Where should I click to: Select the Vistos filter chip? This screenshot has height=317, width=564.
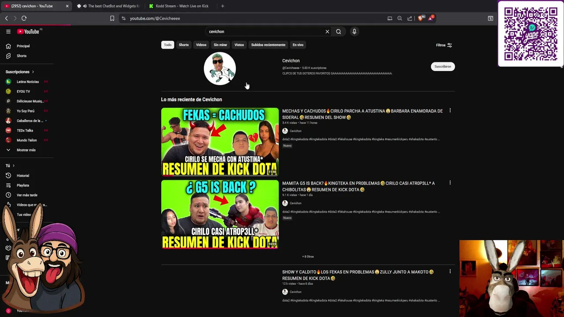pyautogui.click(x=239, y=45)
